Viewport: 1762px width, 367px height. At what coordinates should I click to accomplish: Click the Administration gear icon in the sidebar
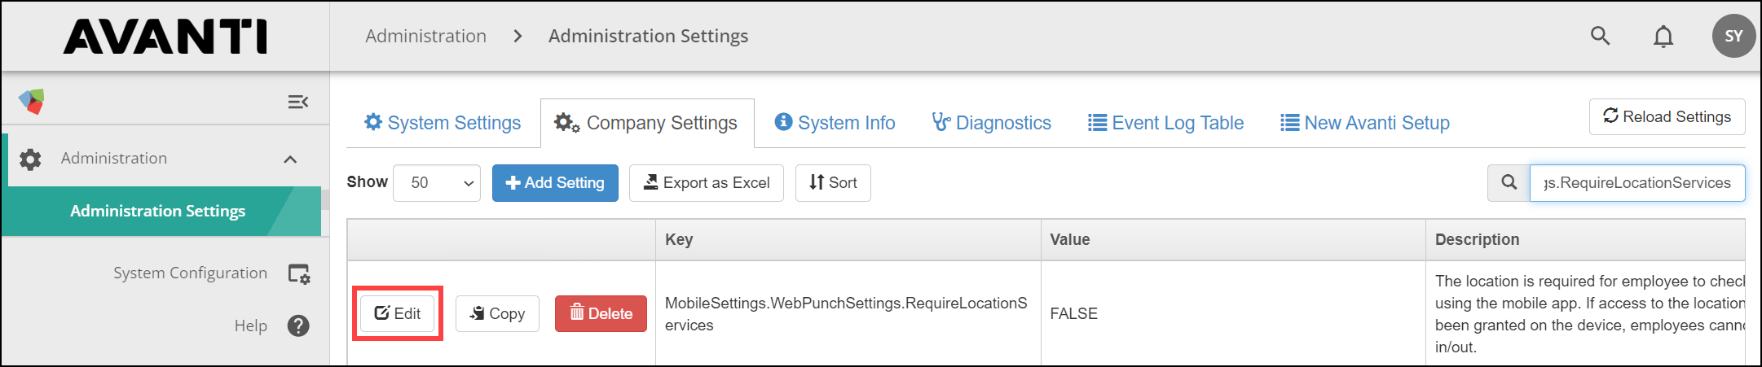click(x=30, y=159)
